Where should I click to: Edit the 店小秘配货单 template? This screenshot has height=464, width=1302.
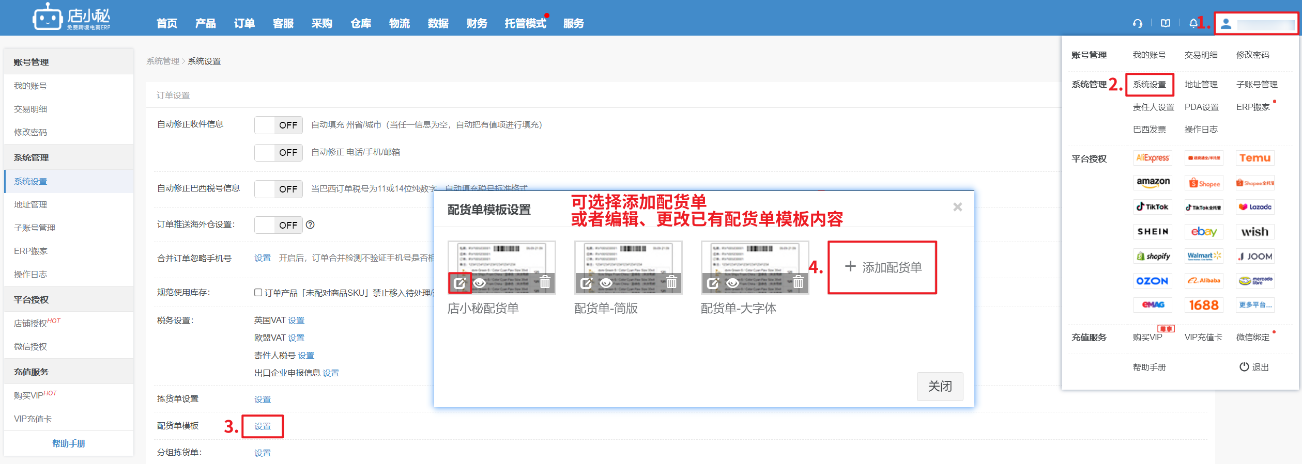pos(459,283)
